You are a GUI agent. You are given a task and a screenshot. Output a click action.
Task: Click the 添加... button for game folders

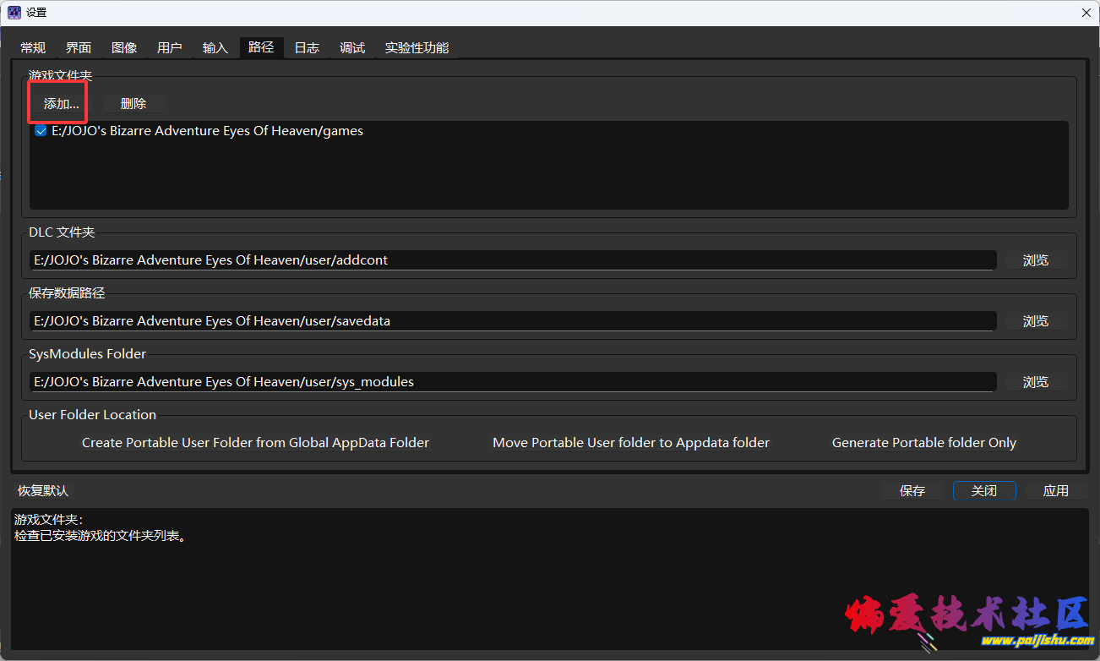click(61, 104)
